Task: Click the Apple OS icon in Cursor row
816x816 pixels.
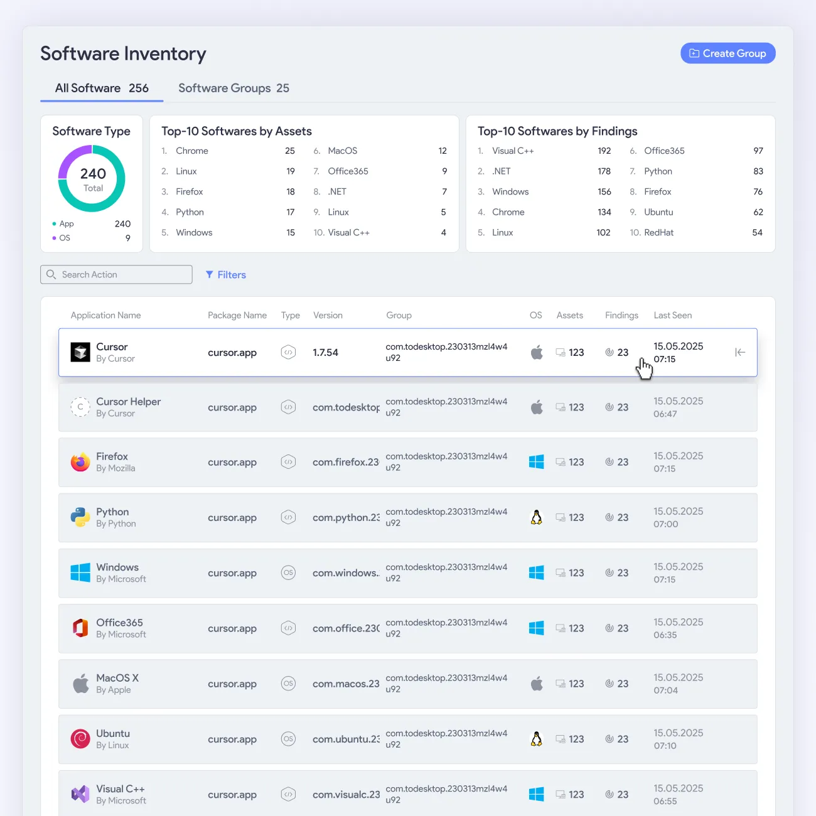Action: pos(537,352)
